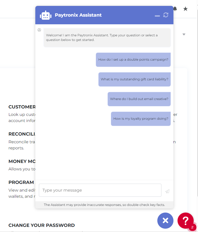Open the Reconciliation section heading
The height and width of the screenshot is (232, 198).
coord(22,134)
